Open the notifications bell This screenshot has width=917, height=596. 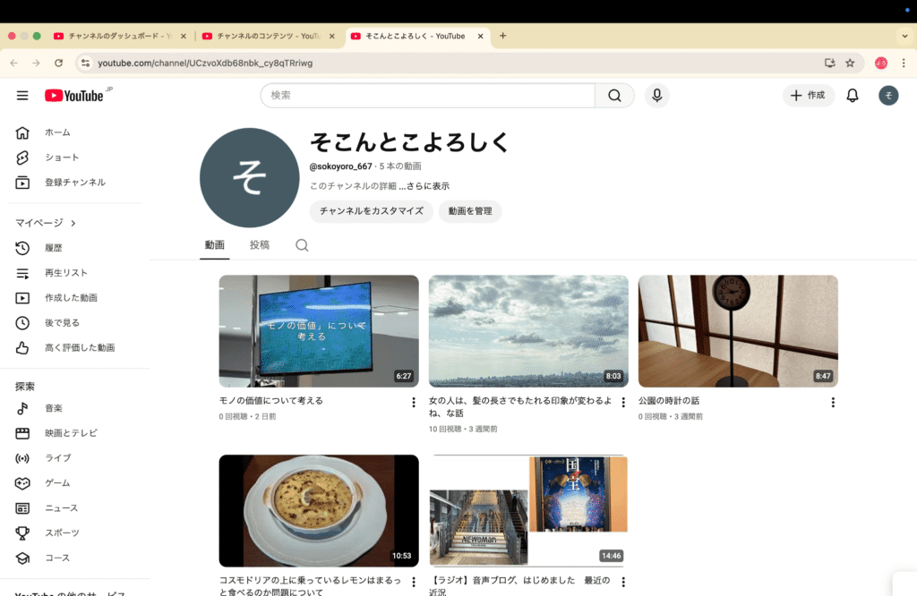[852, 96]
